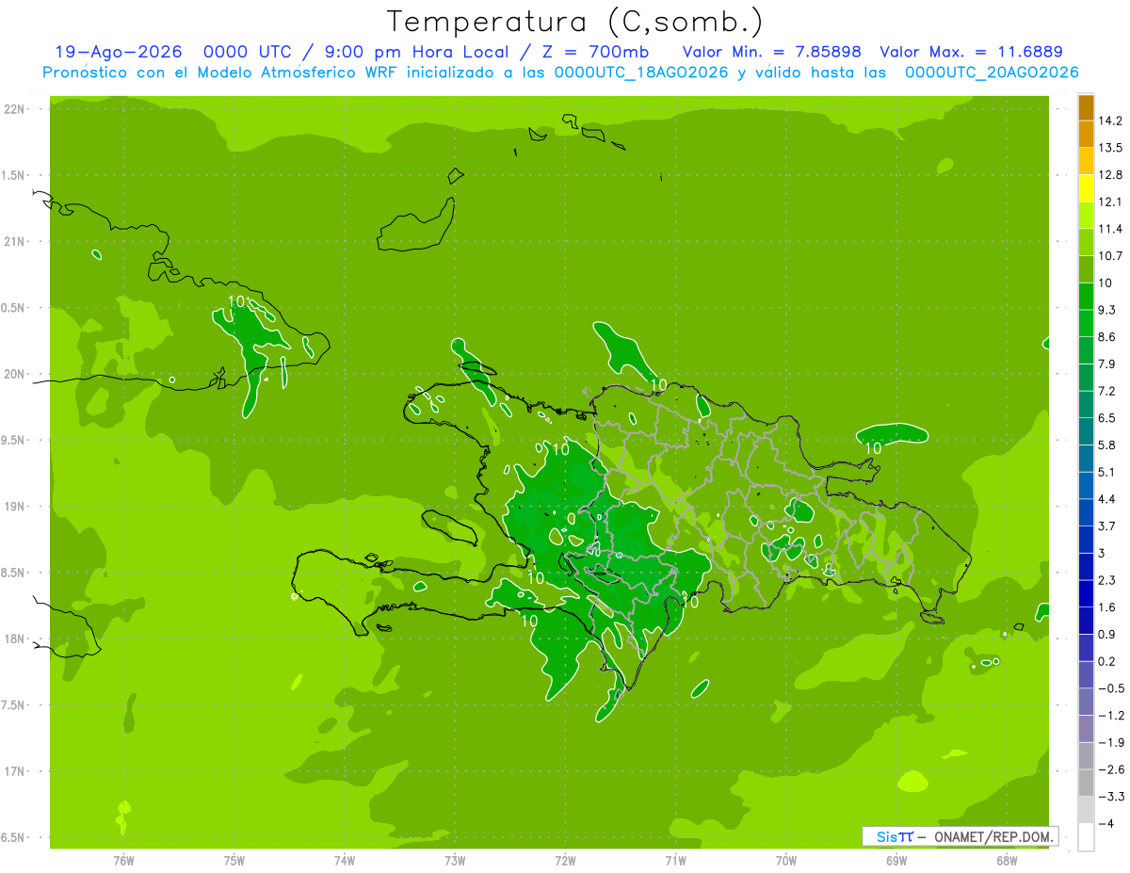Click the 11.4 colorbar value

coord(1110,229)
